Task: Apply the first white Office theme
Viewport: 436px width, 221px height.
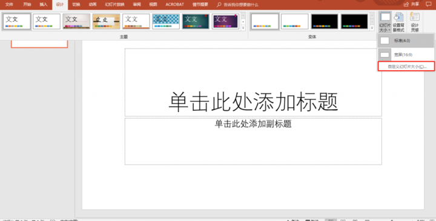Action: coord(17,21)
